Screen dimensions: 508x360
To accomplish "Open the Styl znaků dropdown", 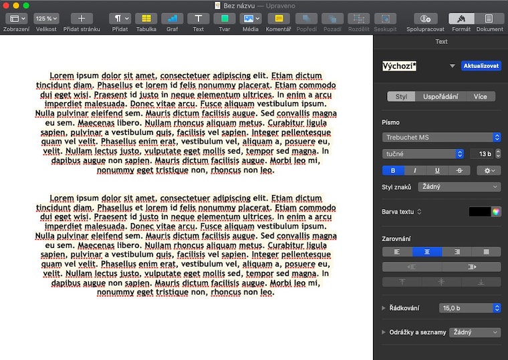I will click(x=459, y=187).
